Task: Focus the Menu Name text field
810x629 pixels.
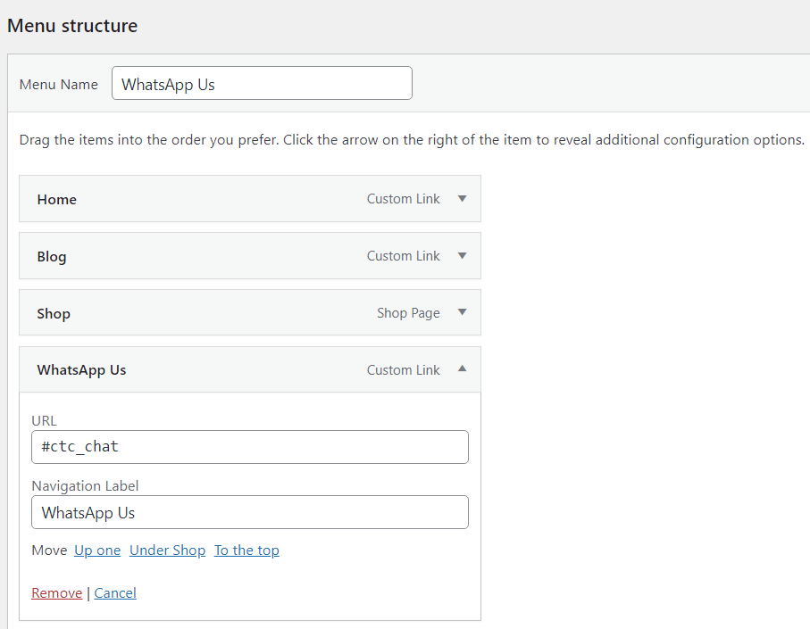Action: click(x=262, y=85)
